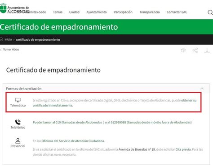This screenshot has width=213, height=166.
Task: Click the certificado de empadronamiento breadcrumb
Action: 38,39
